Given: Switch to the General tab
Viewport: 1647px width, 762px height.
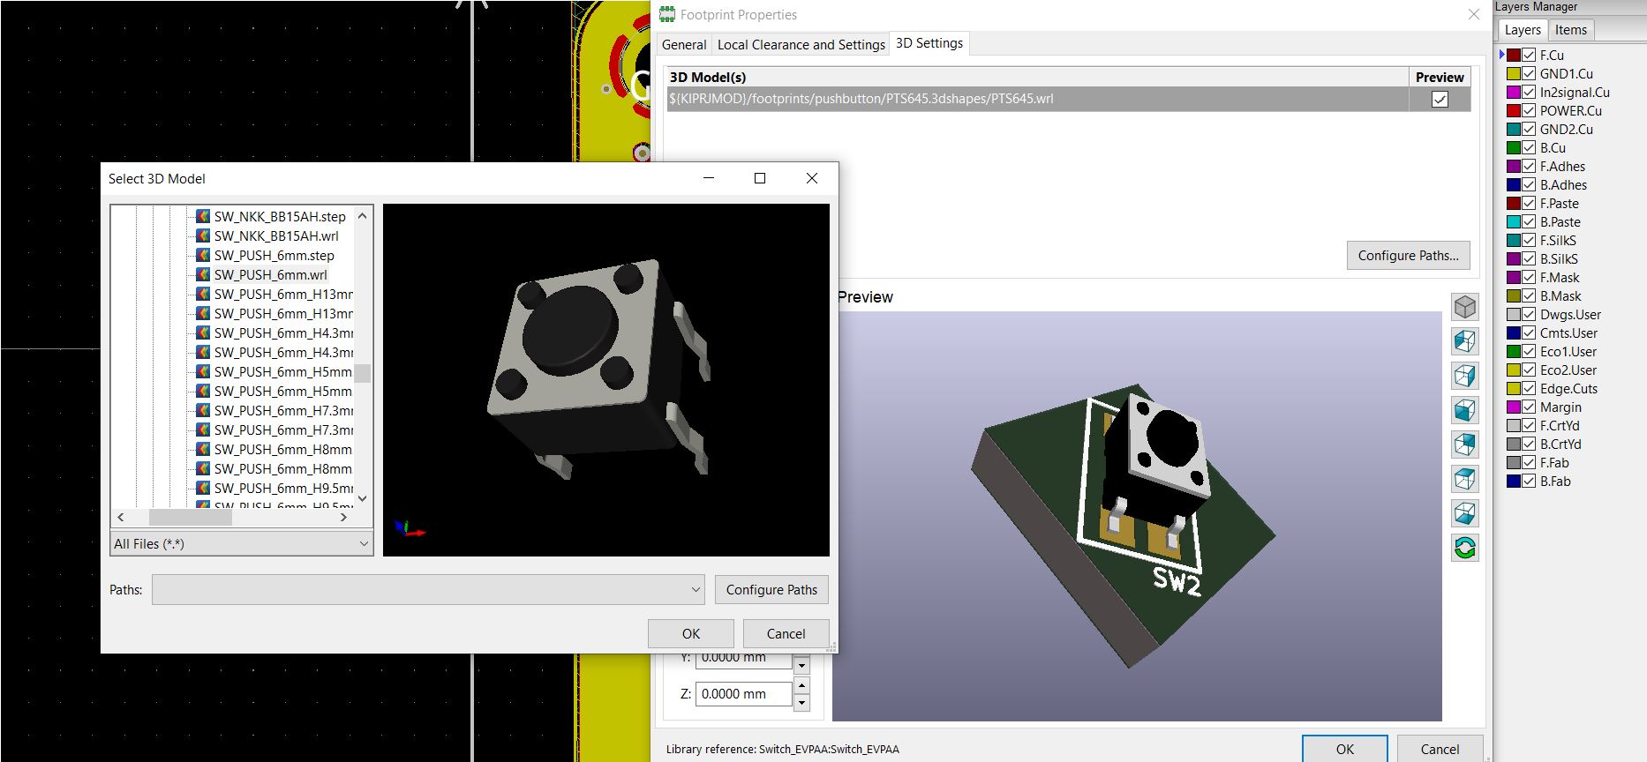Looking at the screenshot, I should click(683, 45).
